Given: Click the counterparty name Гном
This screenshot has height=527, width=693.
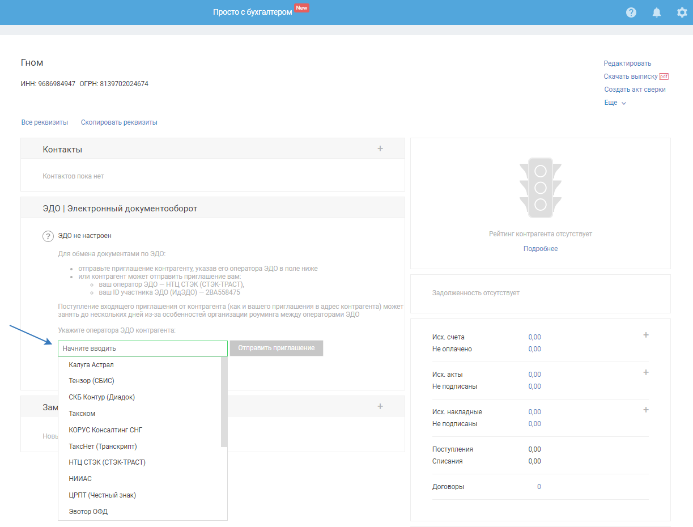Looking at the screenshot, I should [x=32, y=62].
